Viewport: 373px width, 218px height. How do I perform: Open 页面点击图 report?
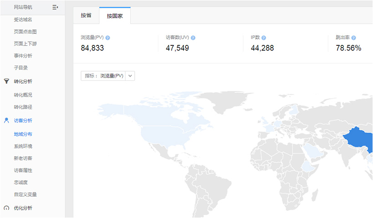coord(25,32)
